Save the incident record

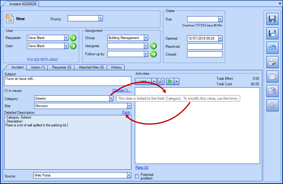272,19
